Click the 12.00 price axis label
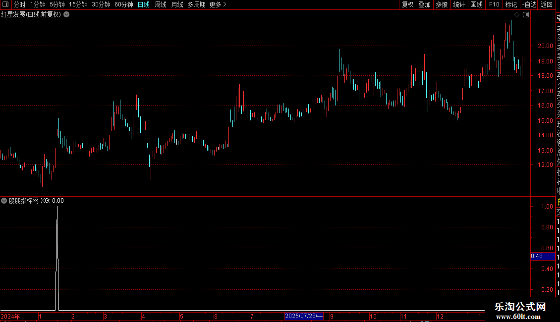Image resolution: width=560 pixels, height=322 pixels. point(545,165)
